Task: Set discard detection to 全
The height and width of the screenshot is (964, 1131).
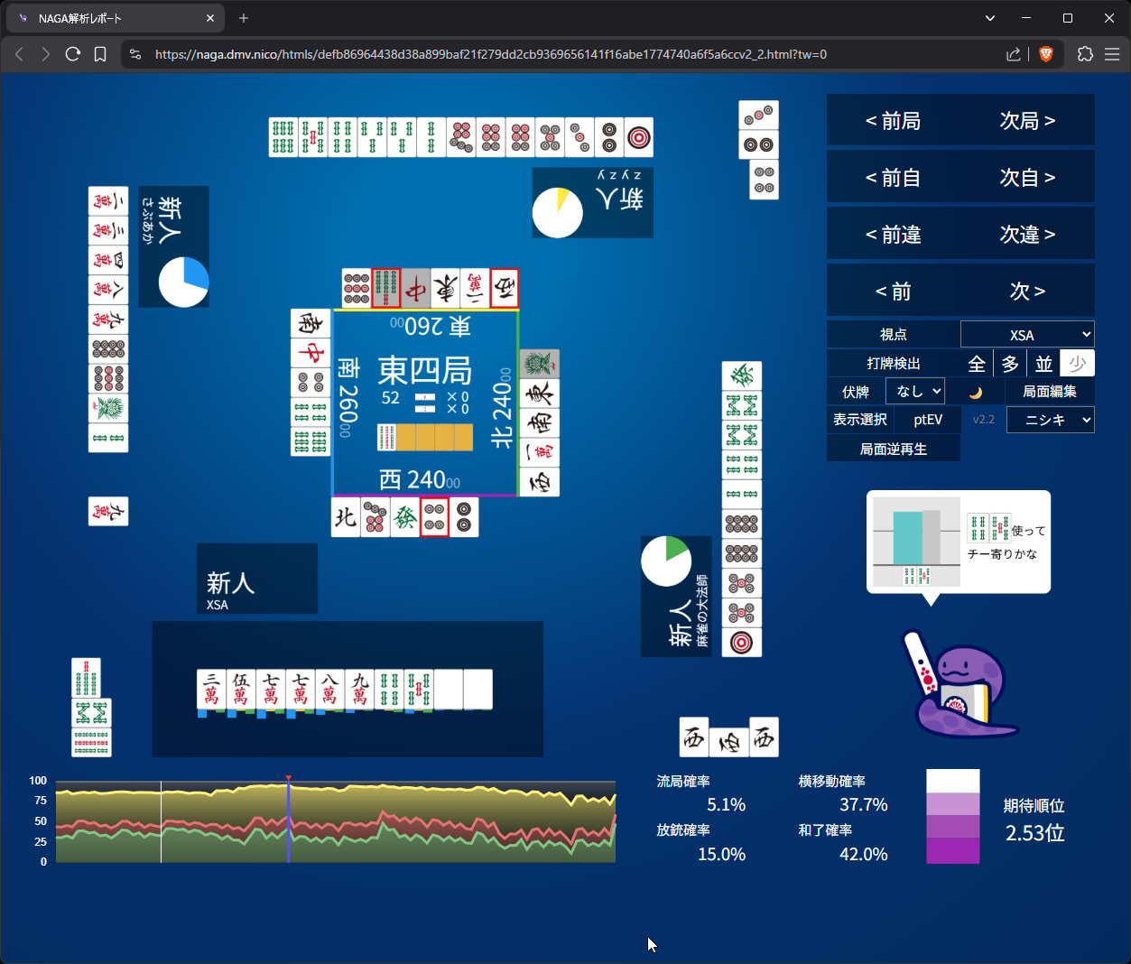Action: tap(977, 364)
